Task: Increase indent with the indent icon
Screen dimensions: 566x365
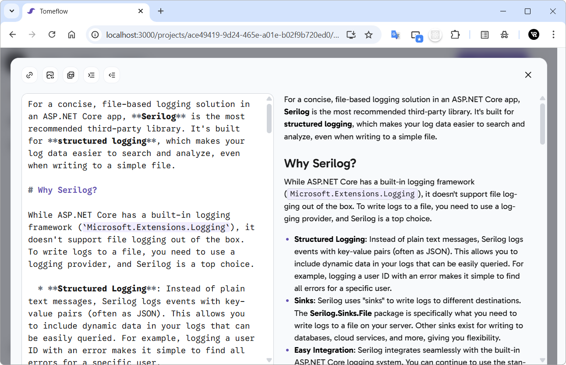Action: pos(91,75)
